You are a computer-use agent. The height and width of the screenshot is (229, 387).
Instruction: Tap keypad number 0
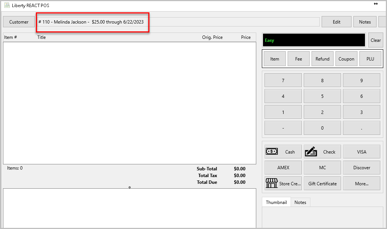(322, 128)
